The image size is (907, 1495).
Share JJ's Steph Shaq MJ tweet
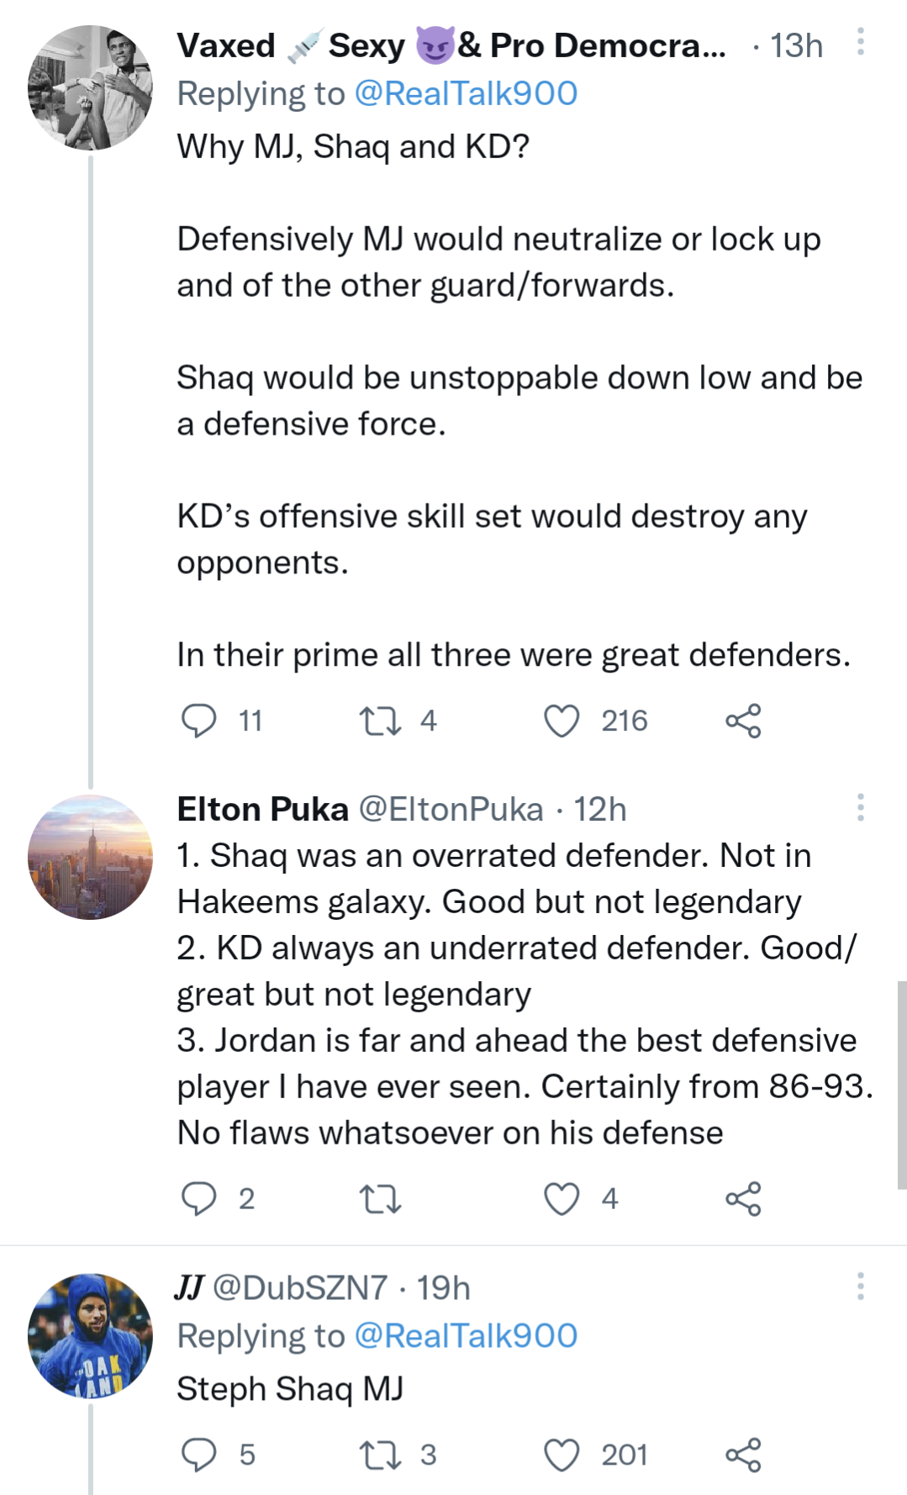[x=743, y=1455]
